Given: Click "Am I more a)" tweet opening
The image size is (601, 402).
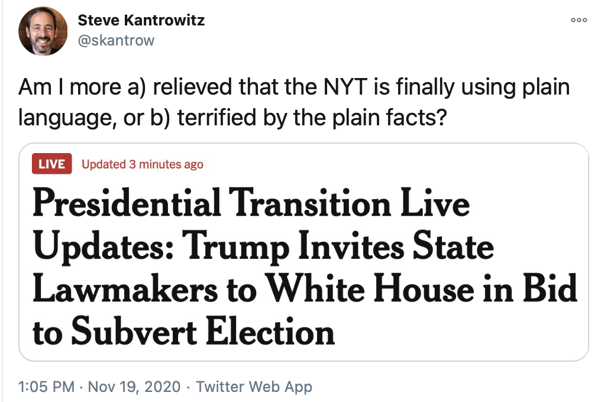Looking at the screenshot, I should coord(74,87).
